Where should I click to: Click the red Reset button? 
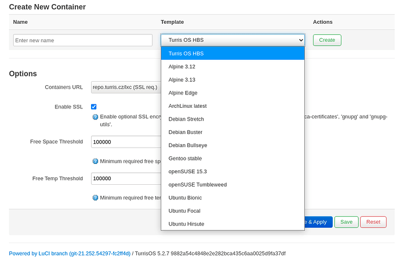coord(373,222)
